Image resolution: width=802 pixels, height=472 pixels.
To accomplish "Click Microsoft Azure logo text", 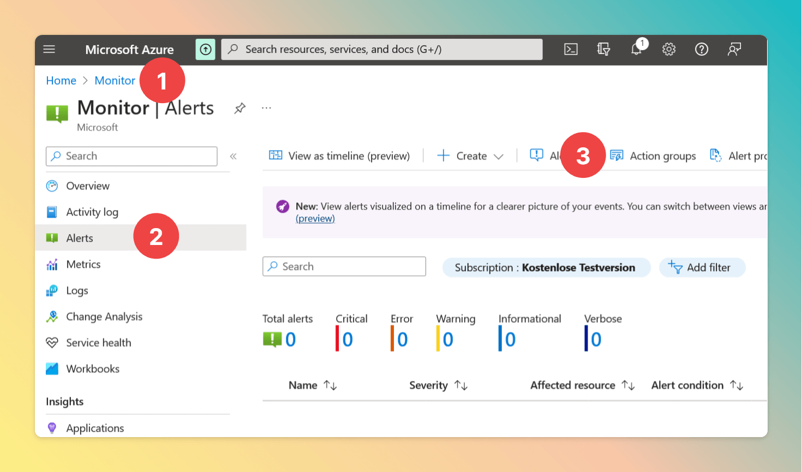I will tap(129, 50).
